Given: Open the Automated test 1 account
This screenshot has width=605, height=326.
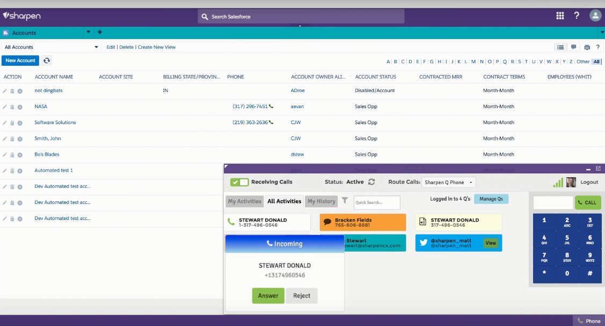Looking at the screenshot, I should 54,170.
